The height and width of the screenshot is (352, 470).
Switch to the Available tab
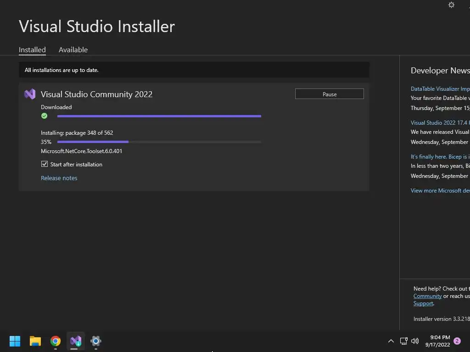(x=73, y=49)
